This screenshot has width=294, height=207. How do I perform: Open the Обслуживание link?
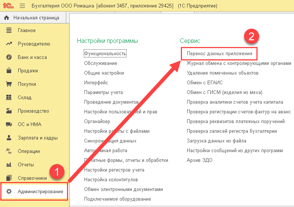pyautogui.click(x=100, y=63)
